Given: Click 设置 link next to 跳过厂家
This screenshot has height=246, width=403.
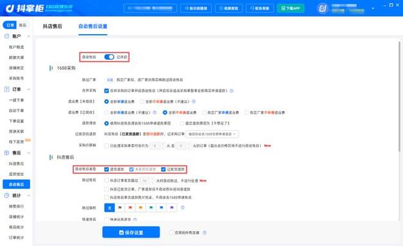Looking at the screenshot, I should coord(110,80).
